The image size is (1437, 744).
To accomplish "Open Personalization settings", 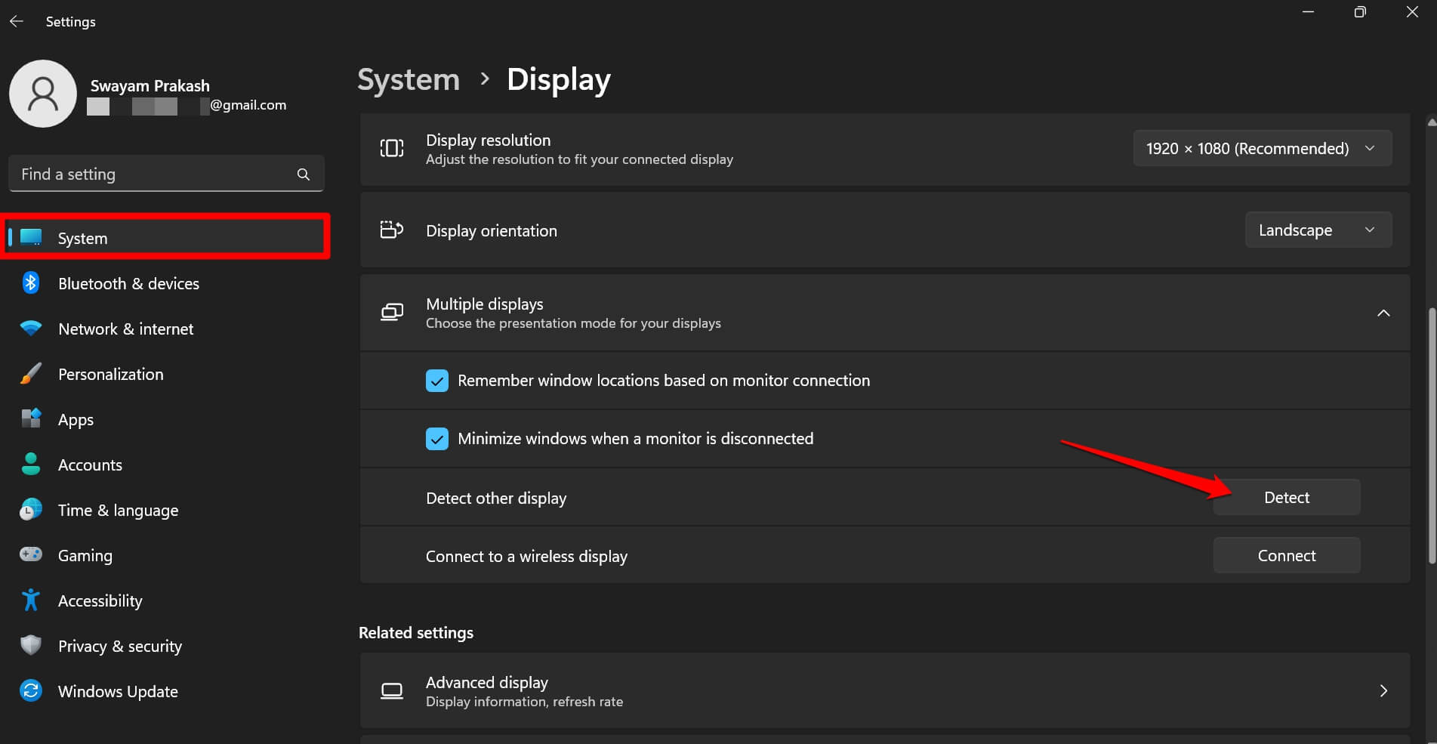I will 110,374.
